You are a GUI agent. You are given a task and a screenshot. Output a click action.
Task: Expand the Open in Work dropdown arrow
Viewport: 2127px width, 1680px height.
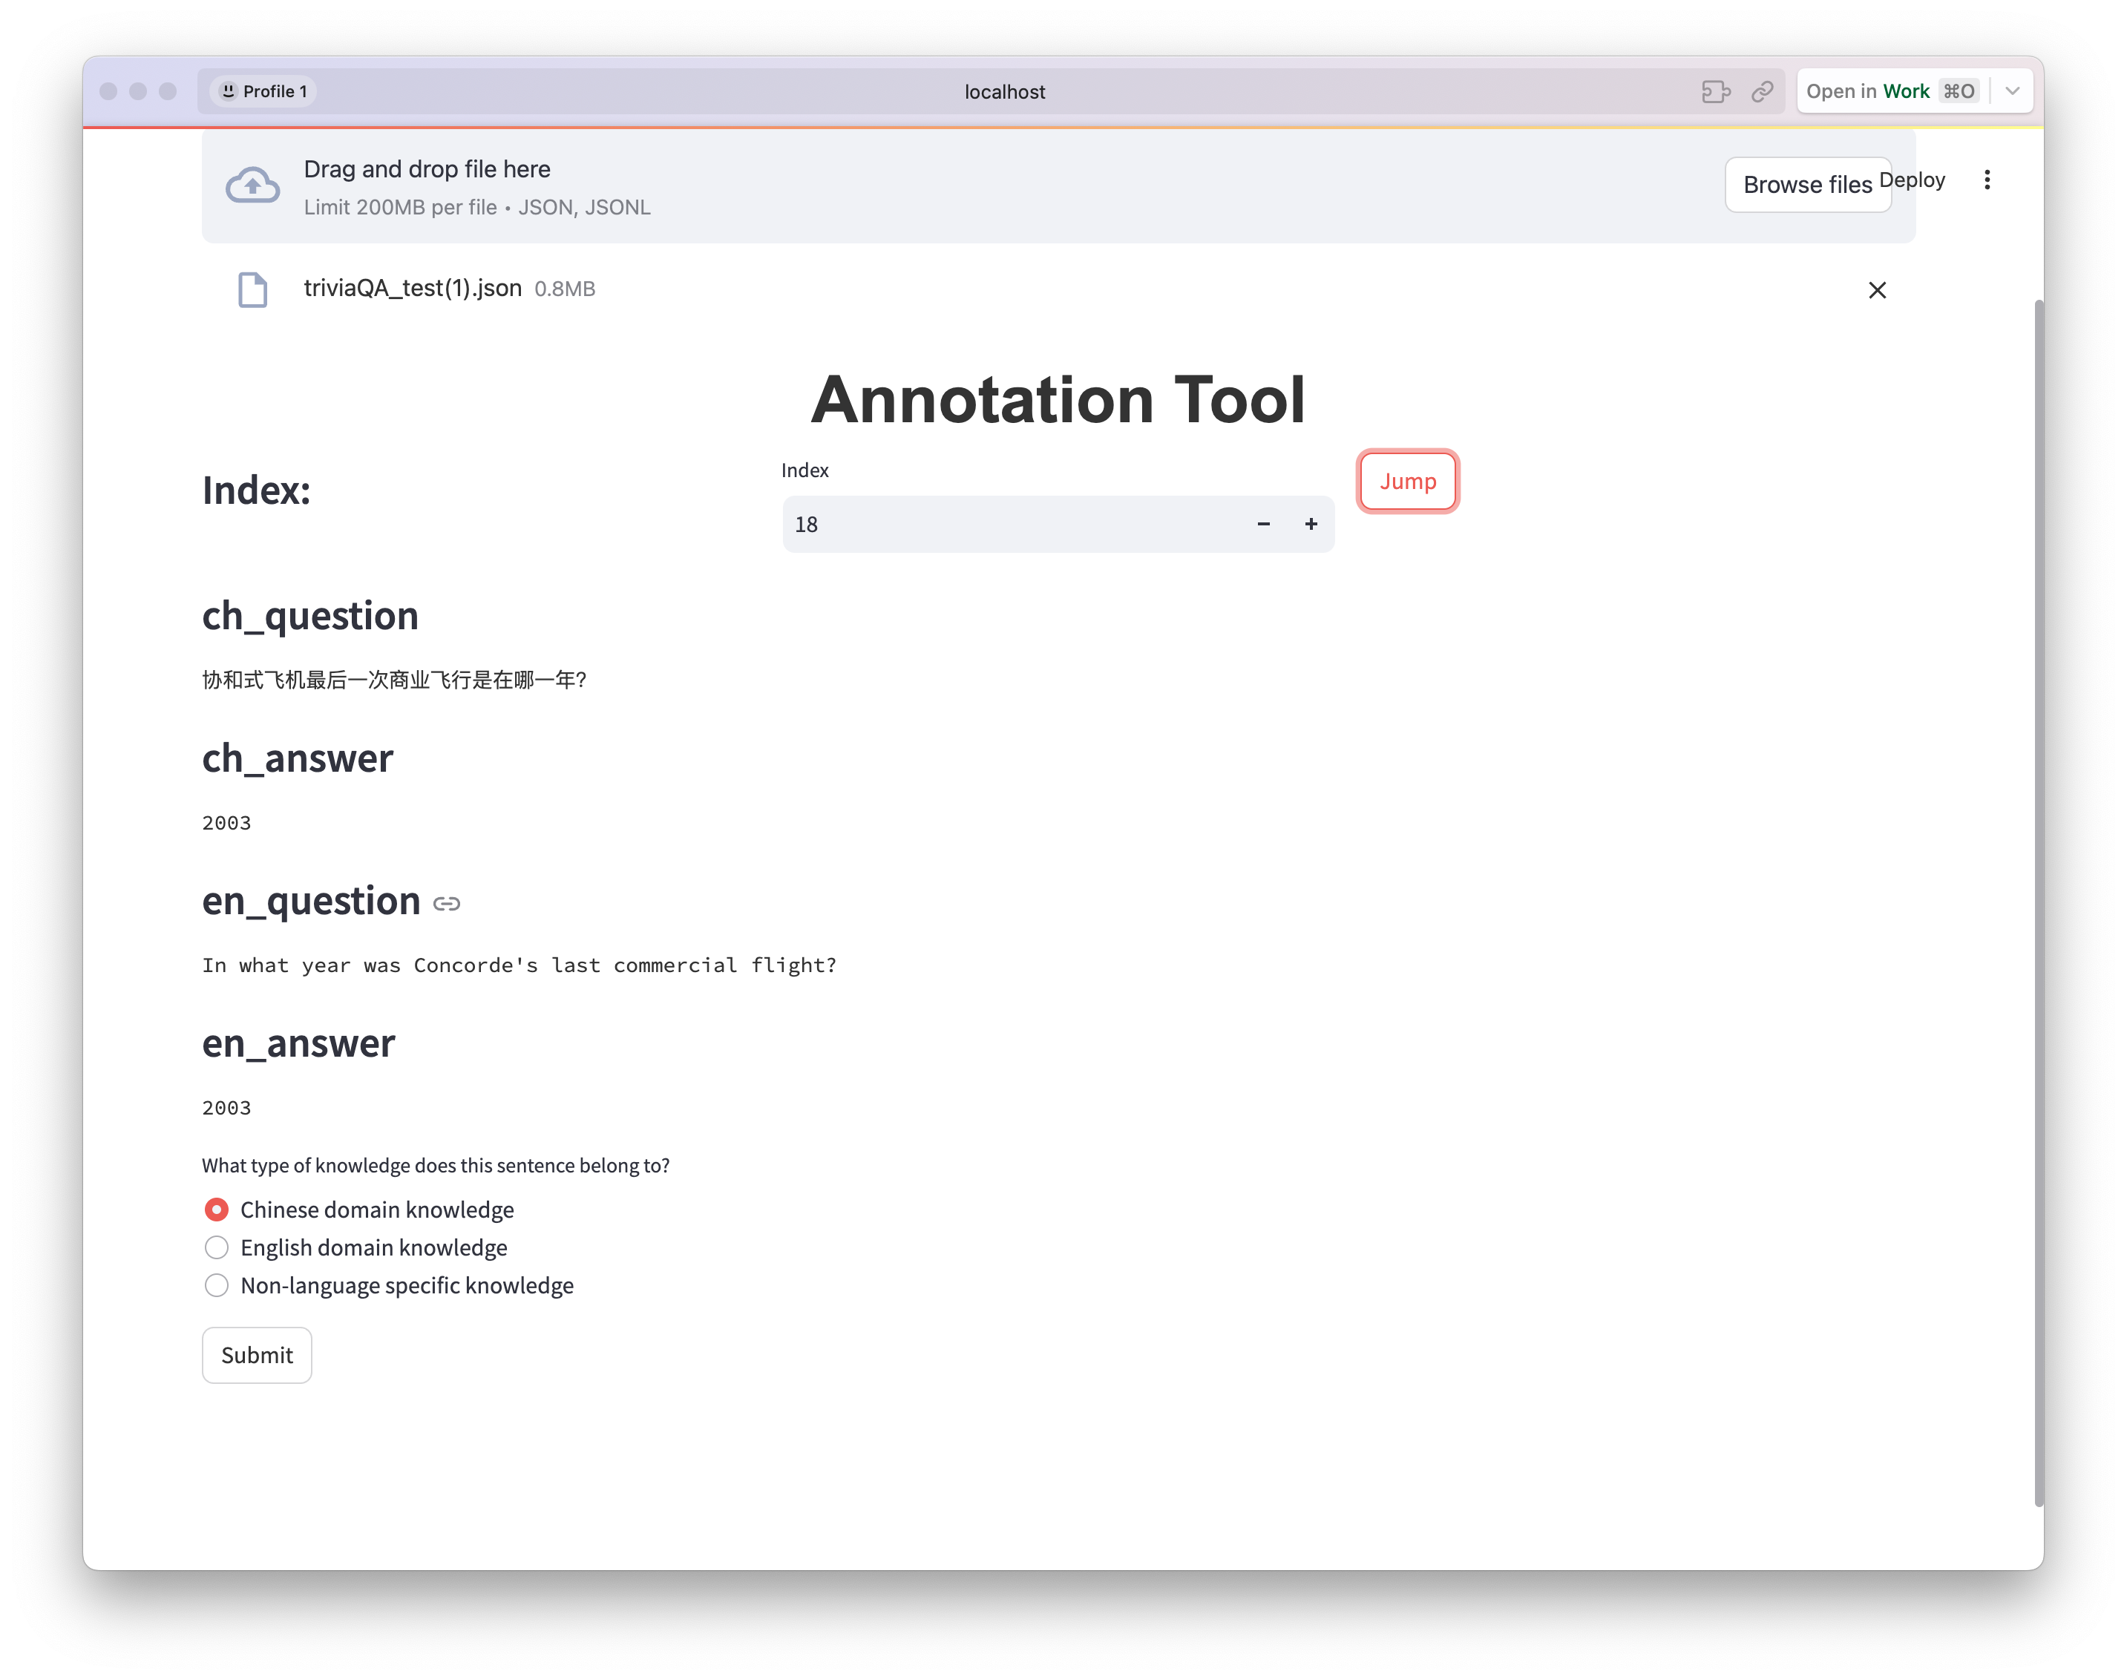2012,91
